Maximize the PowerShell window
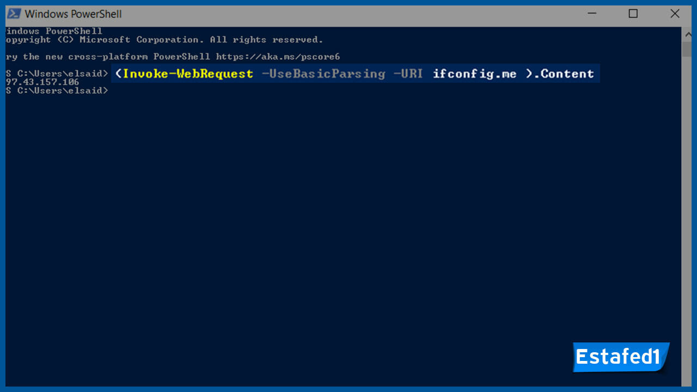 [x=633, y=14]
